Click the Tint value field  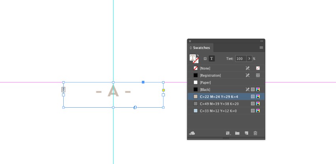tap(241, 59)
